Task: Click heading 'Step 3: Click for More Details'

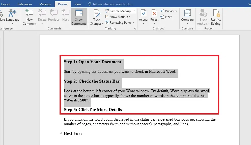Action: coord(93,110)
